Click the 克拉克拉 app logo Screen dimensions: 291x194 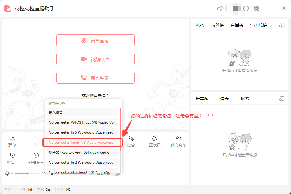click(x=8, y=8)
